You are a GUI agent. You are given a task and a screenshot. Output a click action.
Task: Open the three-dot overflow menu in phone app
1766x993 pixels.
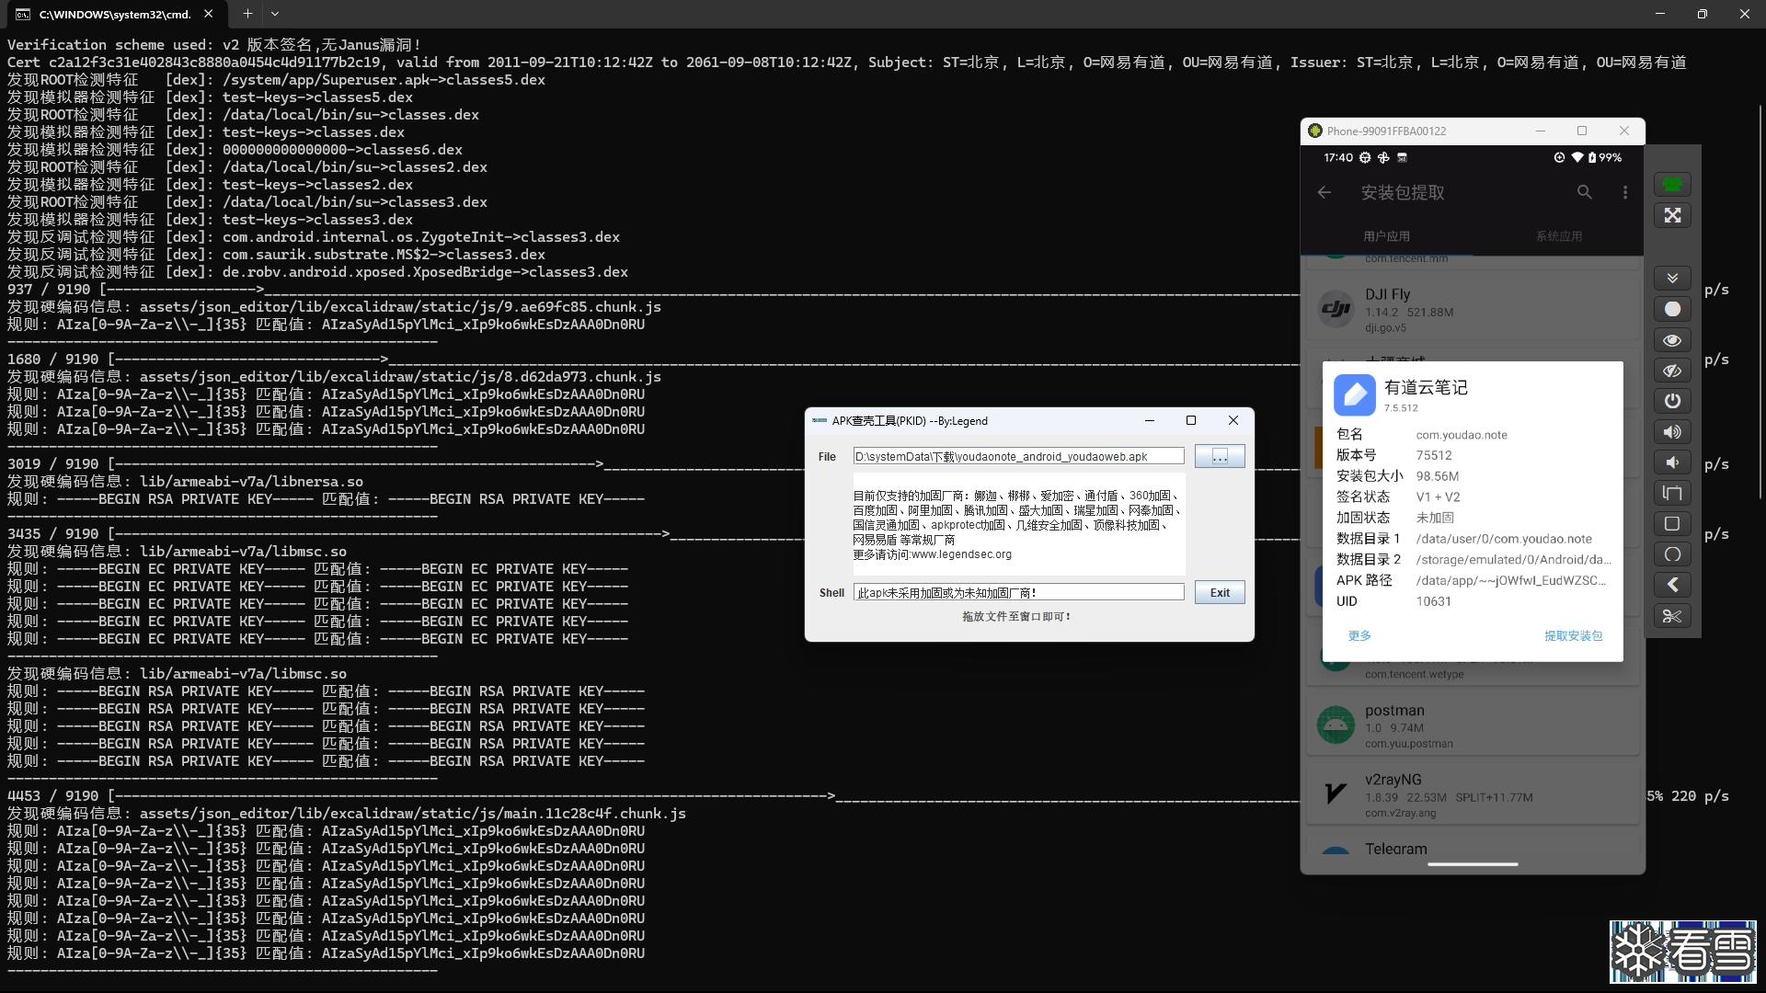coord(1624,192)
